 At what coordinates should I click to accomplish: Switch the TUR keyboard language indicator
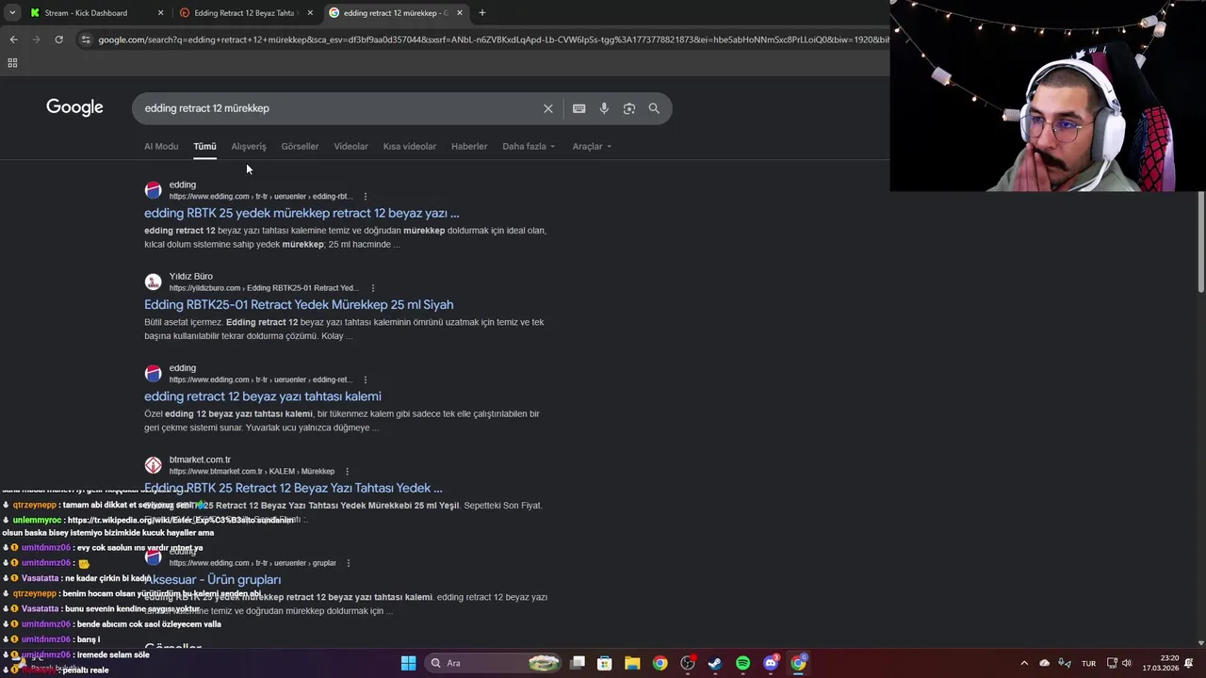click(1088, 663)
